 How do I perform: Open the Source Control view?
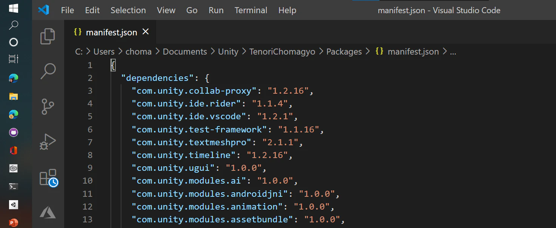(48, 106)
